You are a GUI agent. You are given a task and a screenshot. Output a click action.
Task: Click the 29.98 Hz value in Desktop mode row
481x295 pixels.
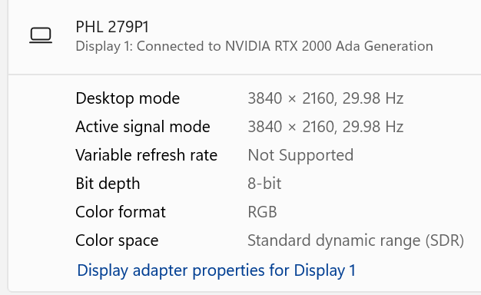point(373,98)
